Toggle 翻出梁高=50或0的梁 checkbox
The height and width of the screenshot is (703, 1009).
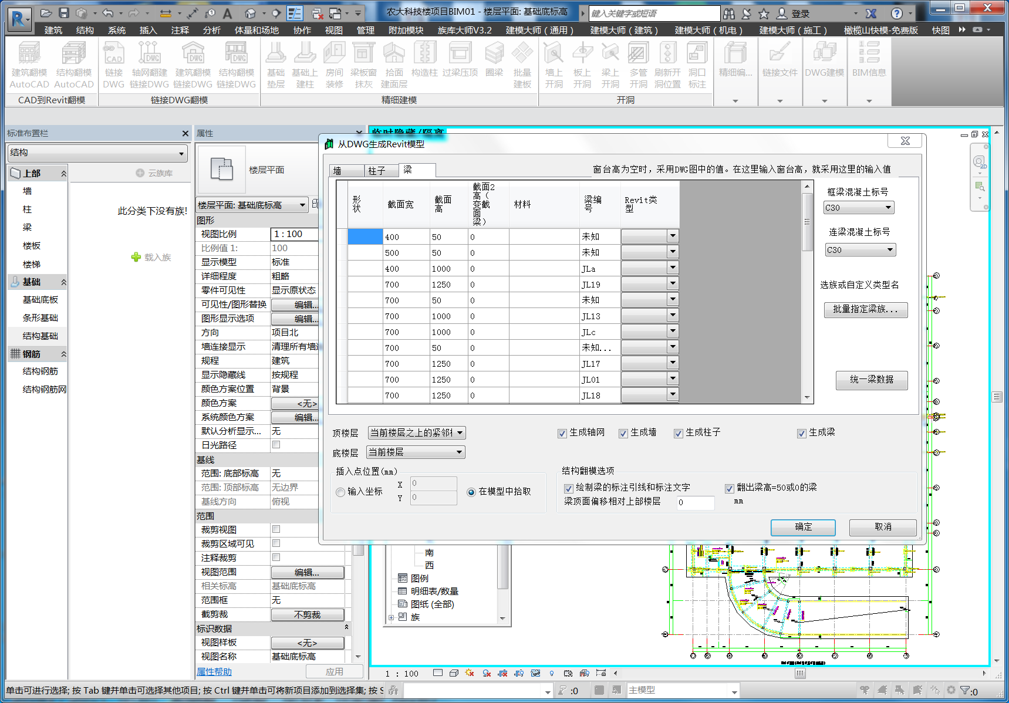pyautogui.click(x=729, y=488)
